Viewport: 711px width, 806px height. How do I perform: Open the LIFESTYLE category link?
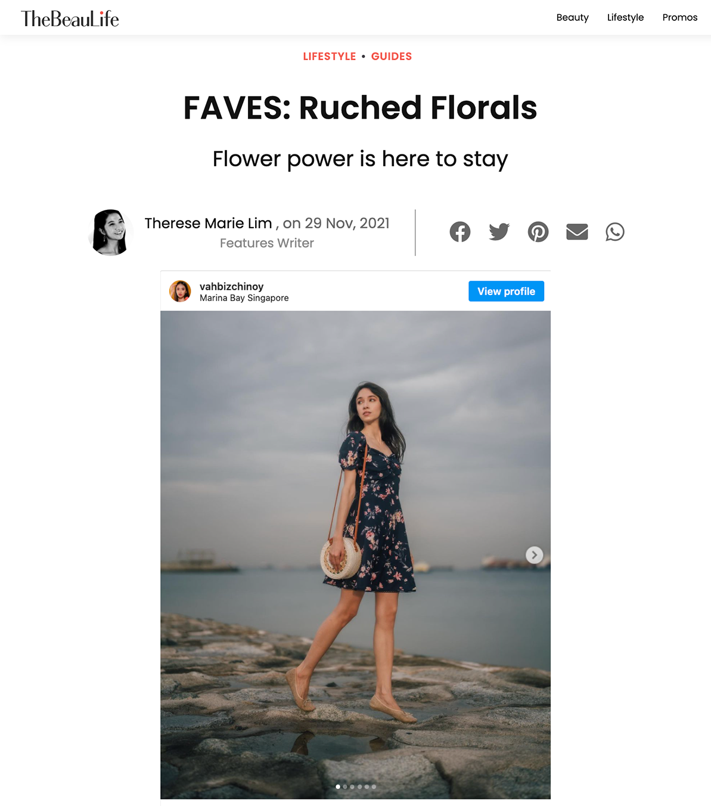(330, 56)
